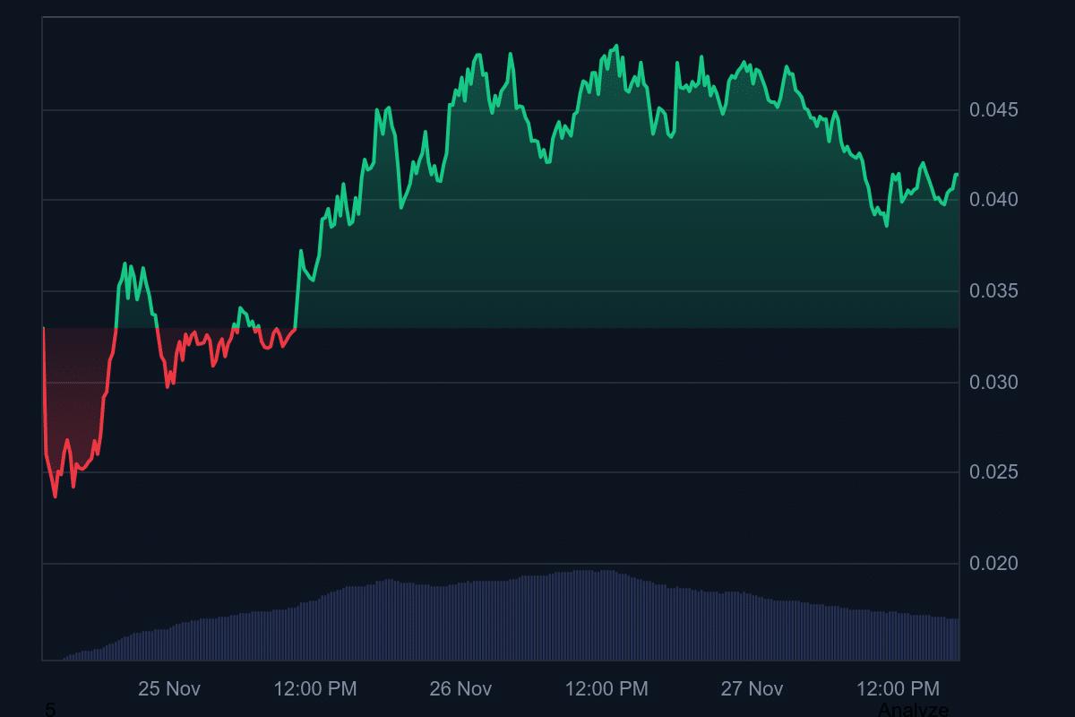Click the middle 12:00 PM time label

(x=606, y=688)
